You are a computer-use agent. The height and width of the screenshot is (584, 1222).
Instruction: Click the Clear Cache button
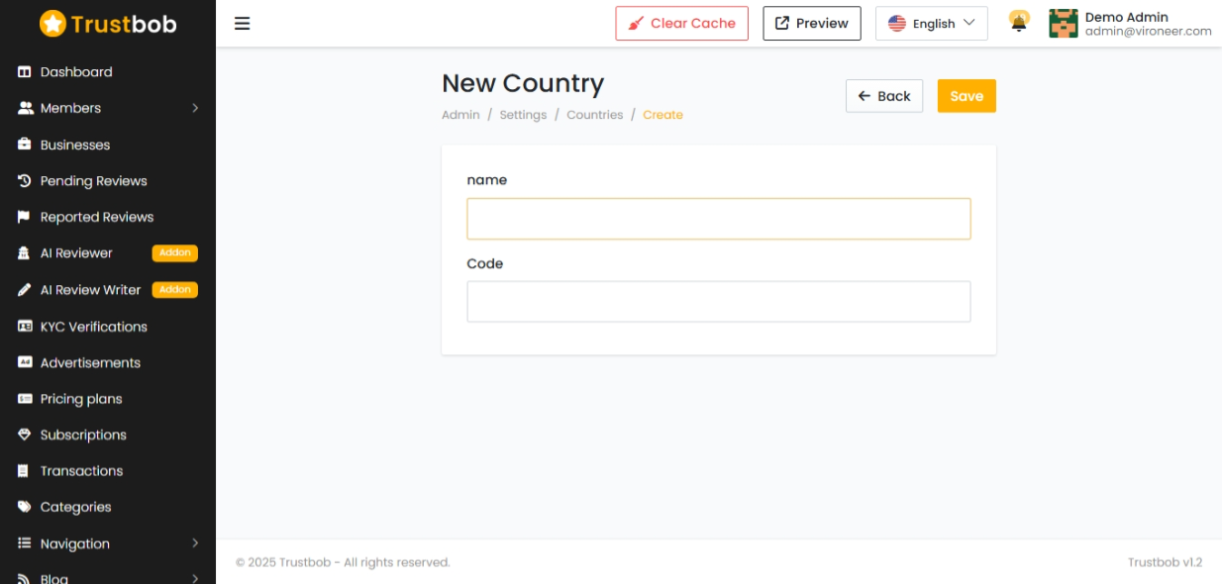[x=681, y=24]
